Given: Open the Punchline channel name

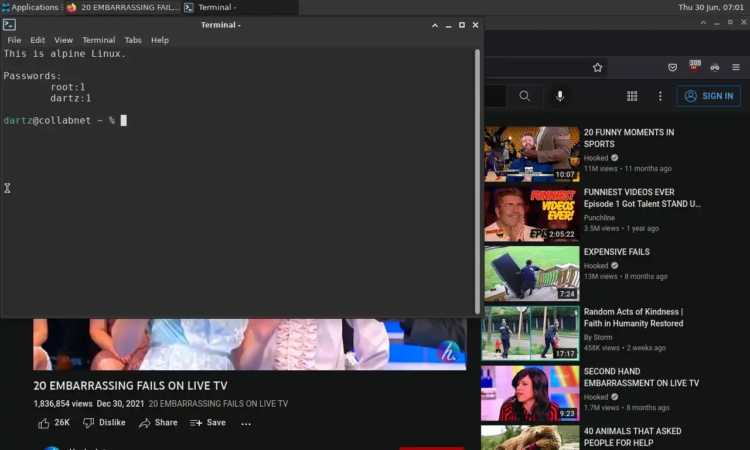Looking at the screenshot, I should point(599,218).
